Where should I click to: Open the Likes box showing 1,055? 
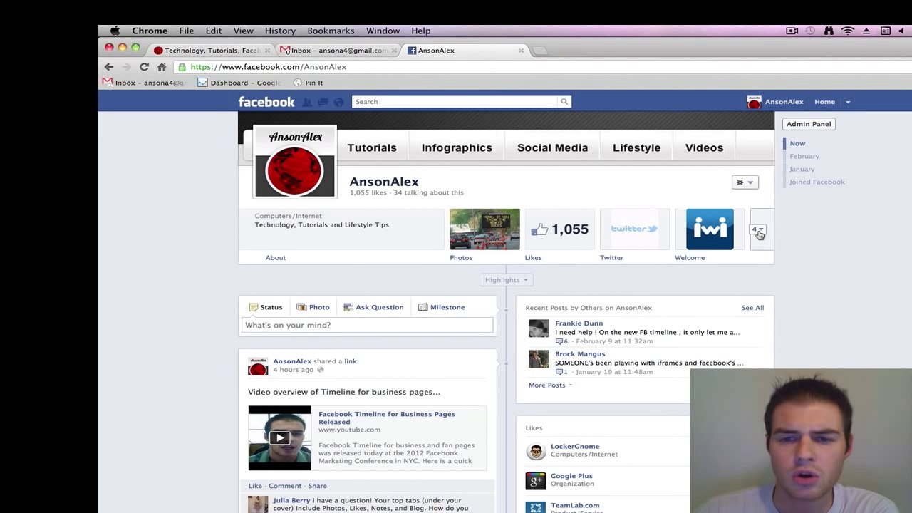(560, 229)
